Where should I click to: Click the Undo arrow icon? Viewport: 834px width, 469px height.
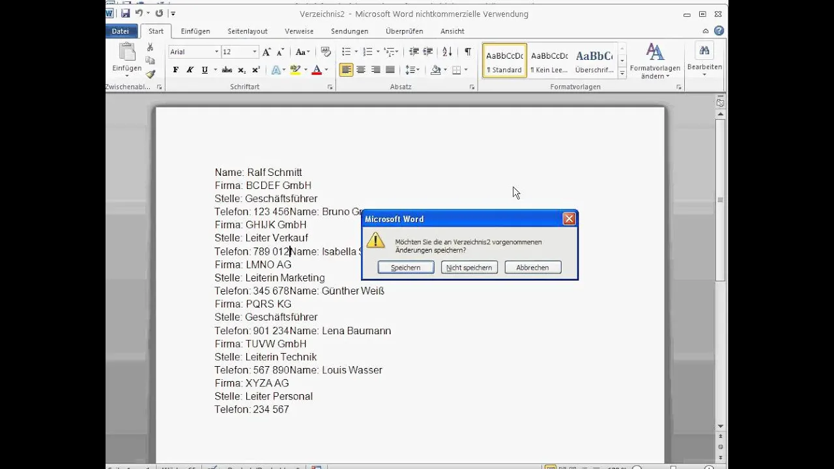pyautogui.click(x=139, y=13)
